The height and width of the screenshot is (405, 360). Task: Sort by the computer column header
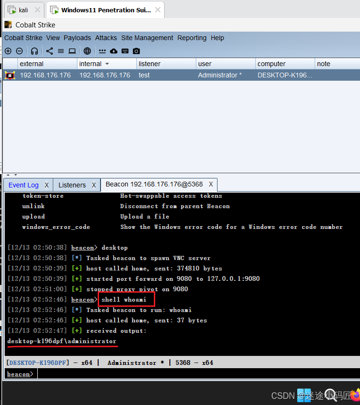click(285, 64)
